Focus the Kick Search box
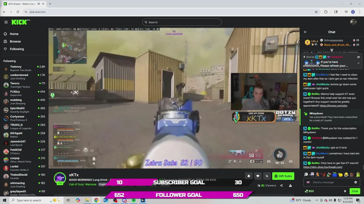Viewport: 364px width, 204px height. pyautogui.click(x=182, y=22)
